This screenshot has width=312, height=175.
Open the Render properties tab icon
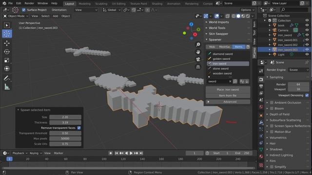261,80
